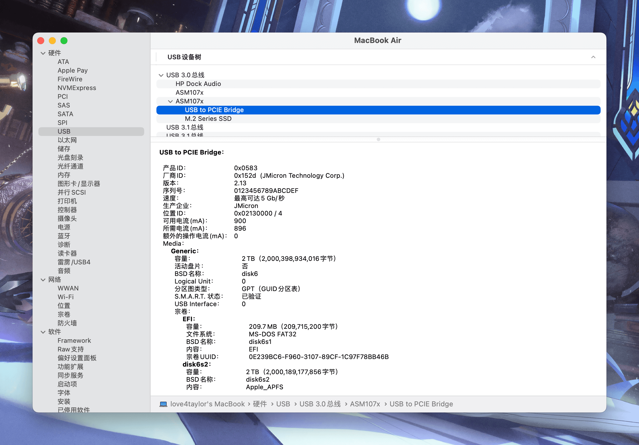The width and height of the screenshot is (639, 445).
Task: Click the laptop icon in path bar
Action: [163, 404]
